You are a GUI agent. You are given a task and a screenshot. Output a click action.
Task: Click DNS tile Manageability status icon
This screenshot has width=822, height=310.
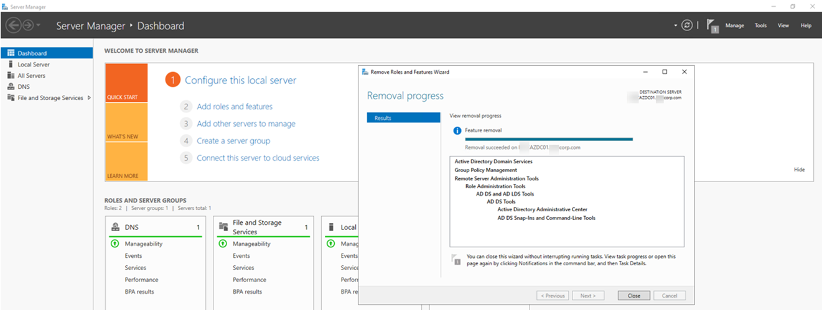coord(113,244)
